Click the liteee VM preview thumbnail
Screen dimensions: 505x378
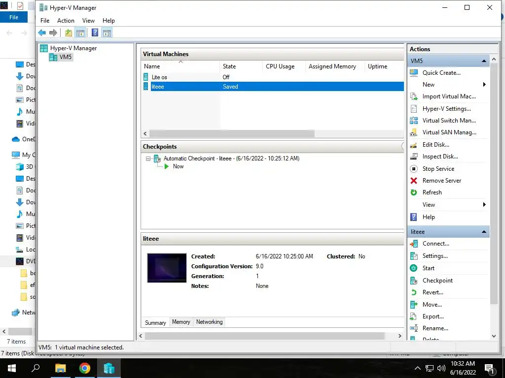pyautogui.click(x=167, y=268)
